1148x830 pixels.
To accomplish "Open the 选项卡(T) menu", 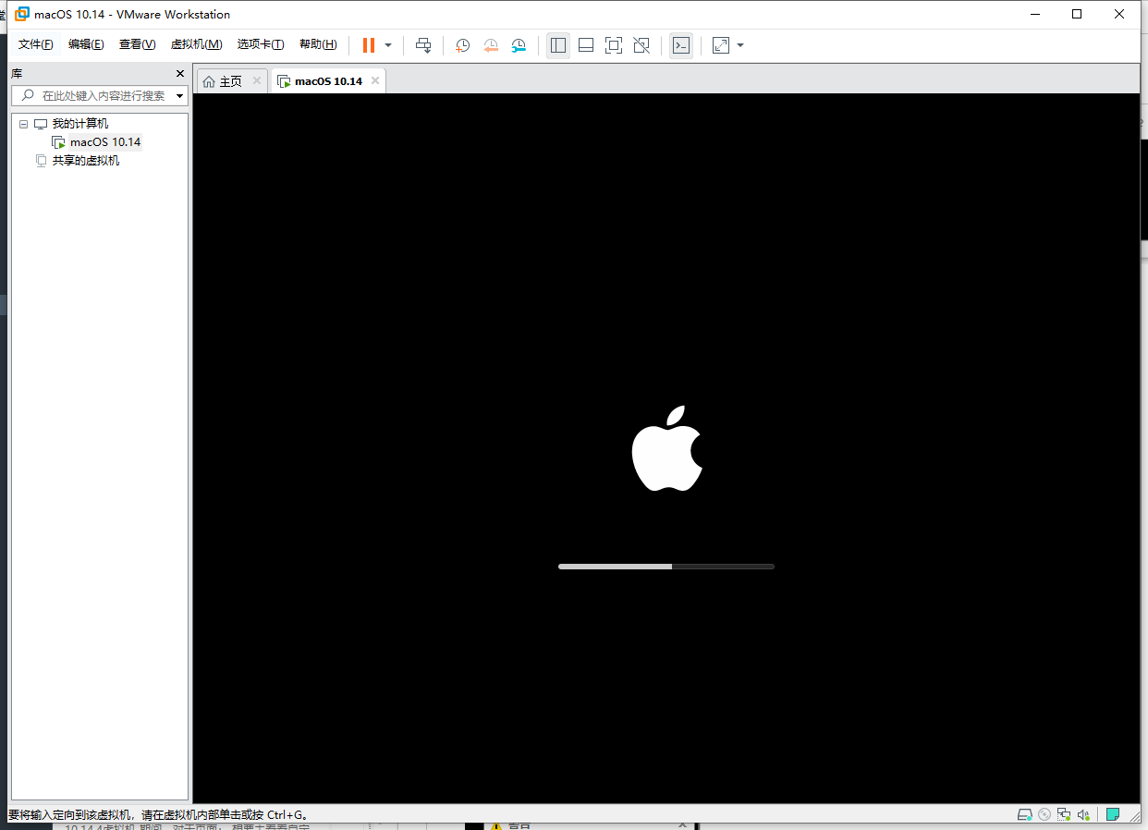I will pyautogui.click(x=261, y=44).
